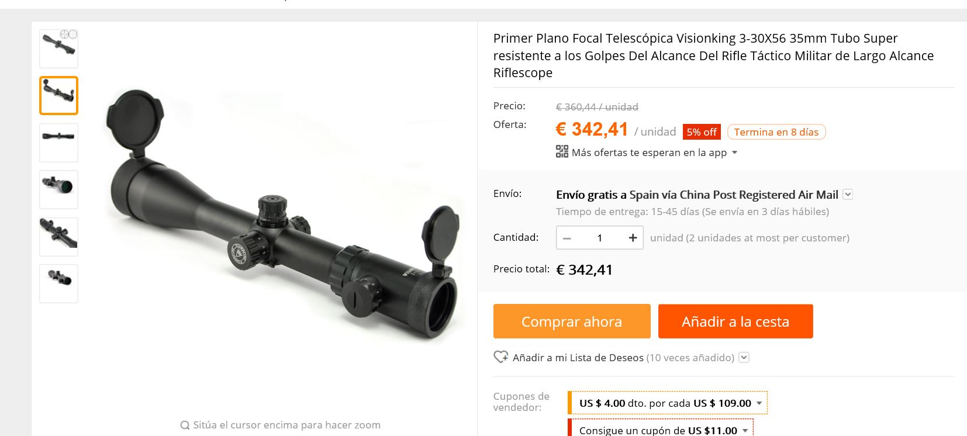Select the third side-view scope thumbnail
Image resolution: width=967 pixels, height=436 pixels.
pyautogui.click(x=58, y=143)
